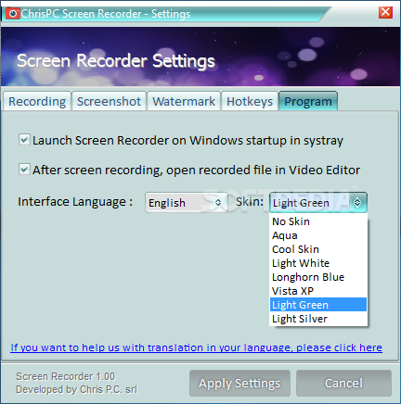Toggle Launch on Windows startup checkbox
Image resolution: width=401 pixels, height=404 pixels.
24,140
